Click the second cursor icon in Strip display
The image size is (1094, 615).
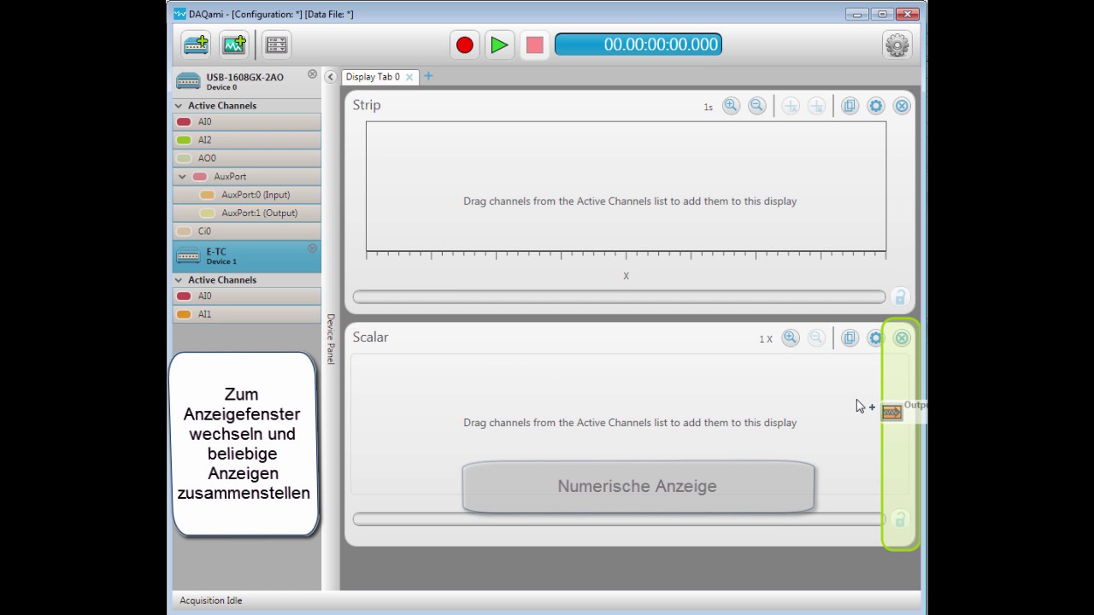click(x=816, y=106)
